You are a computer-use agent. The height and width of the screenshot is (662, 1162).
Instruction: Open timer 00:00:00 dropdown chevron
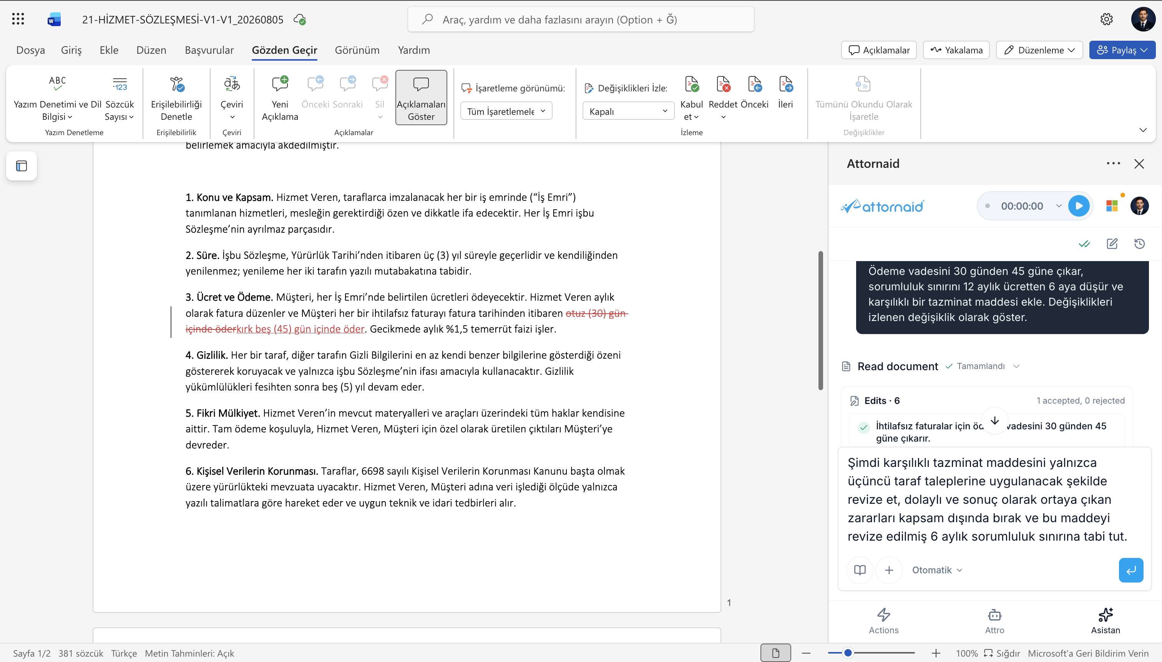tap(1059, 206)
